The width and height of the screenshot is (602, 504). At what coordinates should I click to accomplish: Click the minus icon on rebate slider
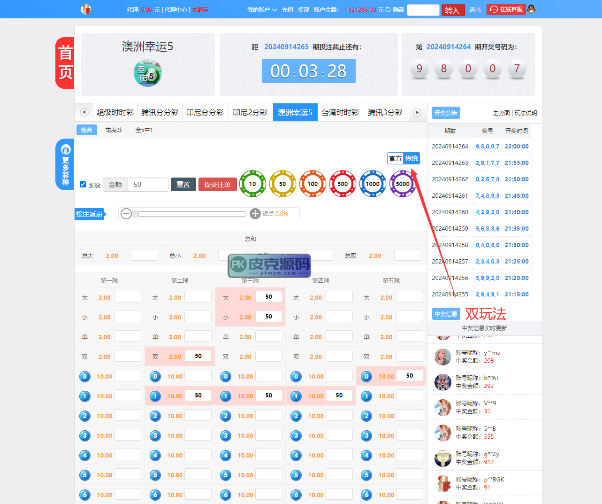pos(126,214)
